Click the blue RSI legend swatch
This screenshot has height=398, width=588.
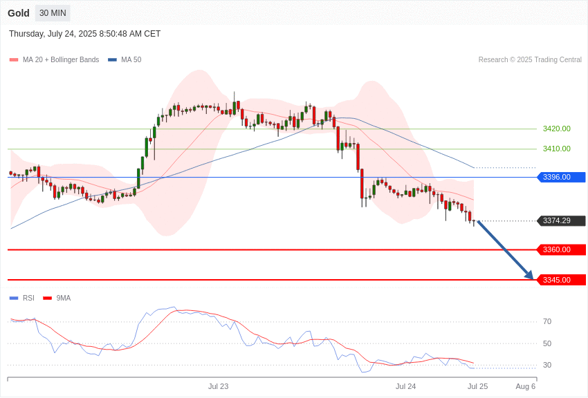point(14,298)
